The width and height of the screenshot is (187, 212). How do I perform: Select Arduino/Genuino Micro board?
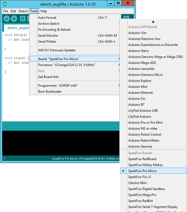tap(153, 75)
